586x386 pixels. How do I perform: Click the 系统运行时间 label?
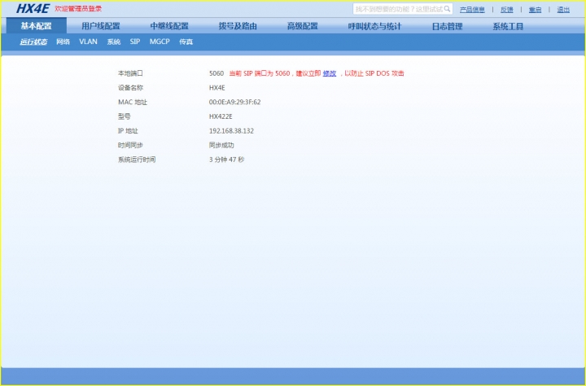click(x=137, y=160)
